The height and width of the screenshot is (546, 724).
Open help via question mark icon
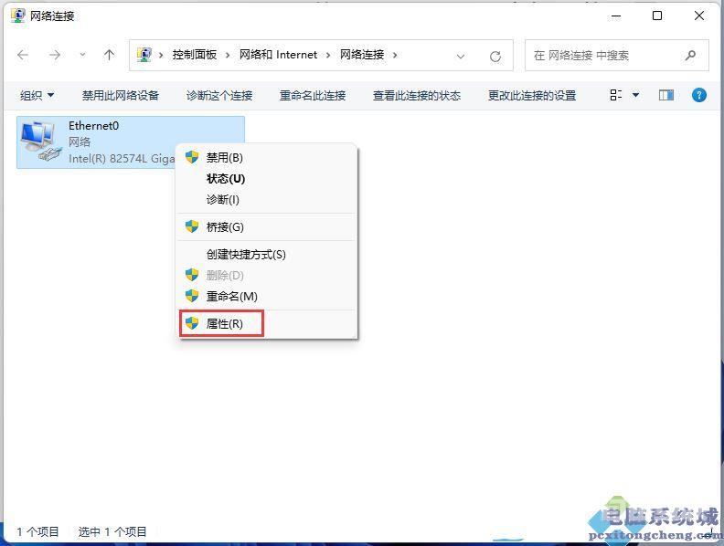coord(699,95)
